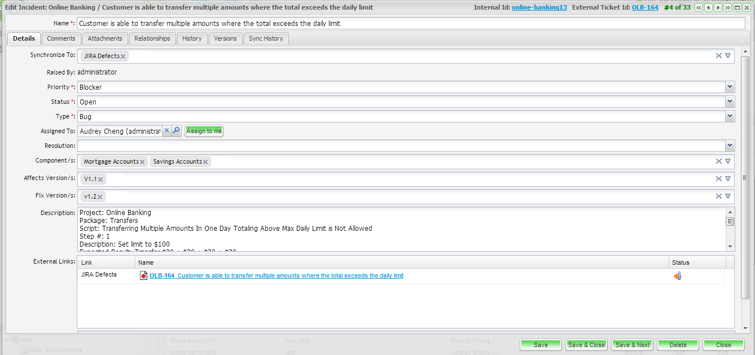Screen dimensions: 755x355
Task: Expand the Priority dropdown
Action: [730, 87]
